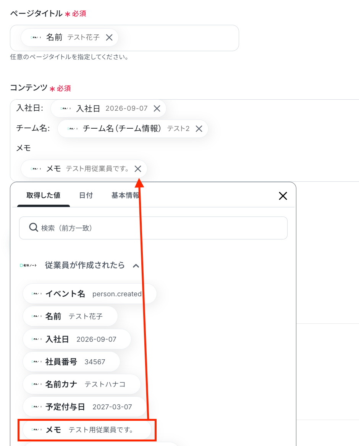Focus the 検索（前方一致） search field
Screen dimensions: 359x446
[x=153, y=228]
